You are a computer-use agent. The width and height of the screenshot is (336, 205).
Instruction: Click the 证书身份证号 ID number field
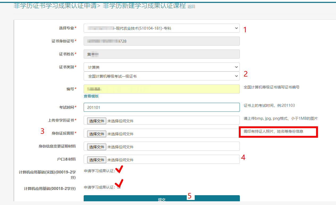[161, 41]
